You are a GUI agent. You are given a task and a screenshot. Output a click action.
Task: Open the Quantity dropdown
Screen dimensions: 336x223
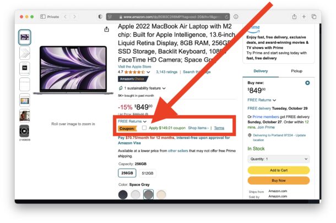[x=279, y=159]
